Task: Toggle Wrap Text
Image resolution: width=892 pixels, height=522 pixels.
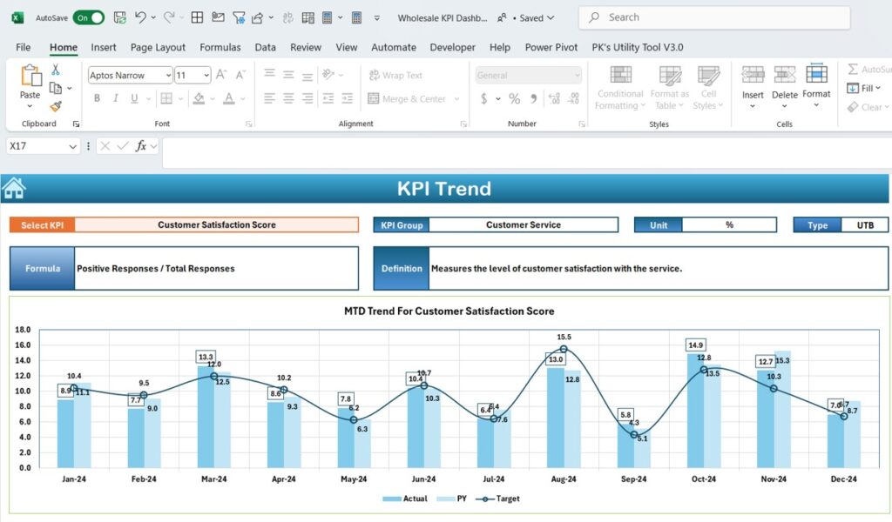Action: (x=395, y=75)
